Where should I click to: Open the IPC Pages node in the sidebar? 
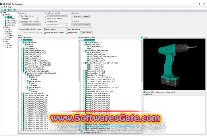click(x=9, y=37)
